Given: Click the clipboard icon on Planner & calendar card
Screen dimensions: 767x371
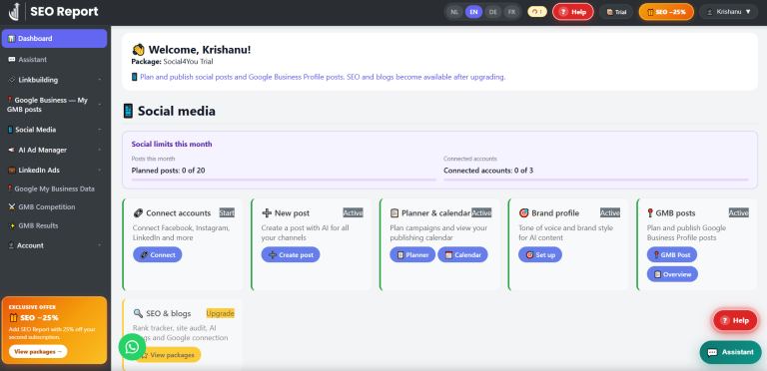Looking at the screenshot, I should point(394,213).
